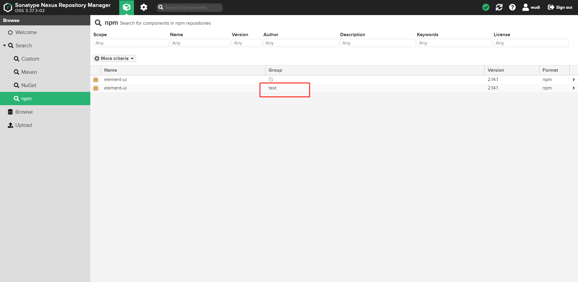This screenshot has width=578, height=282.
Task: Click the name element-ui in the test group row
Action: [x=115, y=88]
